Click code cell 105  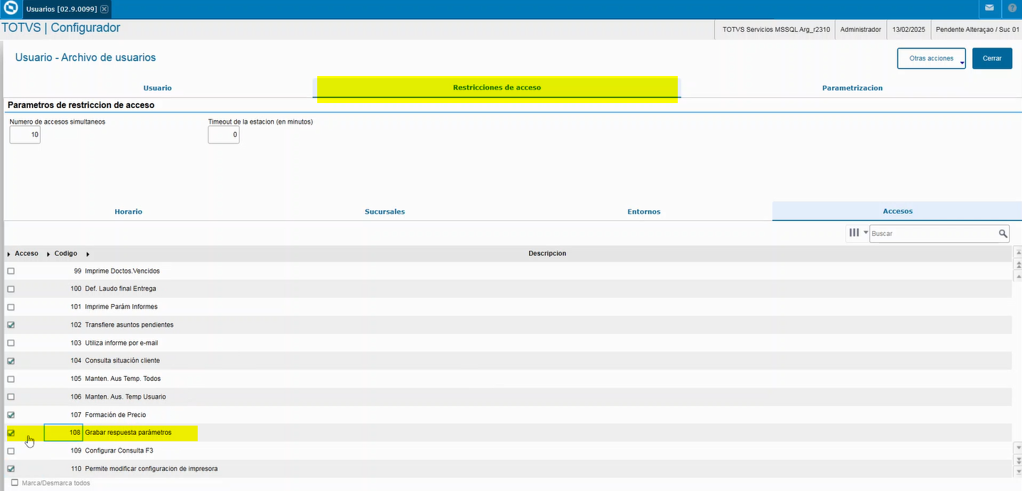63,379
